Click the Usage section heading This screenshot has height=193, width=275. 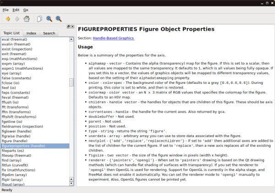coord(85,47)
